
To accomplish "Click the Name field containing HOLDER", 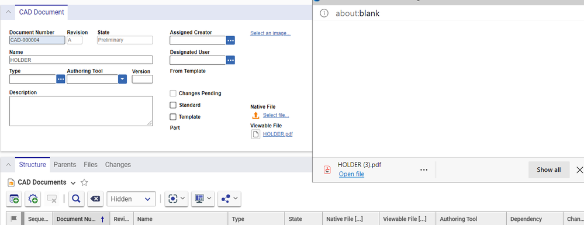I will coord(81,60).
